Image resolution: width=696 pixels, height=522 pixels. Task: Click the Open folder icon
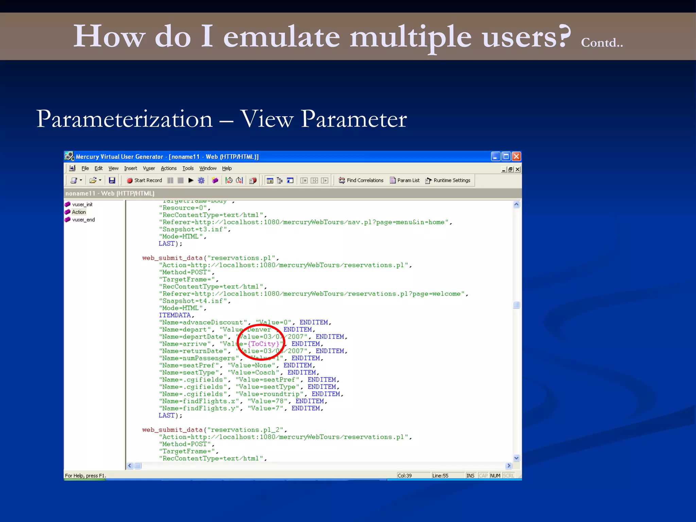click(93, 180)
